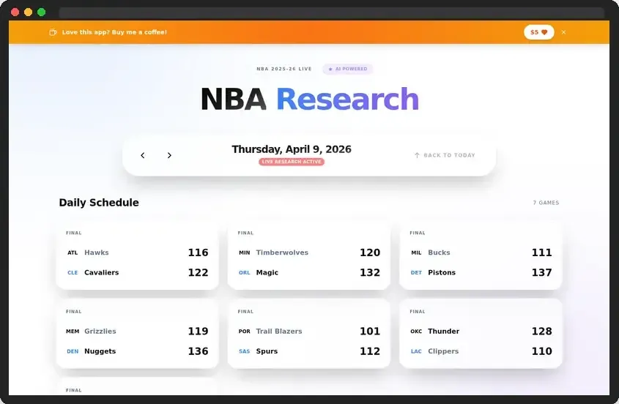Click the Grizzlies score 119
This screenshot has height=404, width=619.
click(198, 332)
